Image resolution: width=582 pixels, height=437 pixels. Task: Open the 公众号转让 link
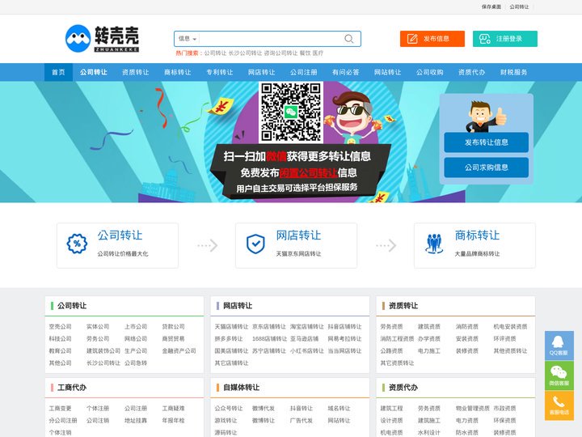click(229, 409)
